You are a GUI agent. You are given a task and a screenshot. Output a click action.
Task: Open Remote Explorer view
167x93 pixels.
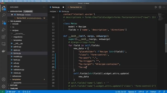pos(3,44)
